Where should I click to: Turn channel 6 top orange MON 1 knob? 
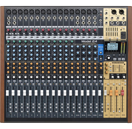pyautogui.click(x=37, y=64)
